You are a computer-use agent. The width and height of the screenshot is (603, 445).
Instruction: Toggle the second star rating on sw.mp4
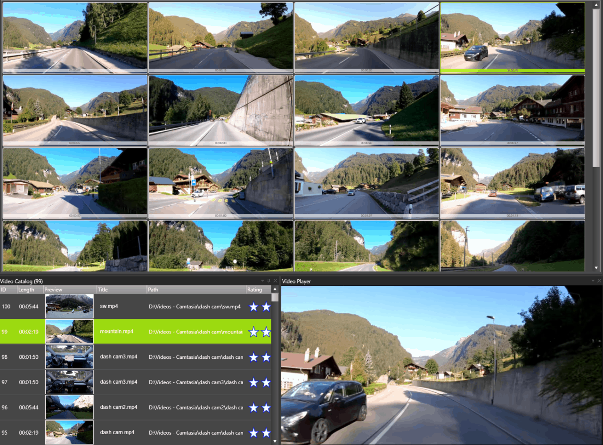click(266, 306)
